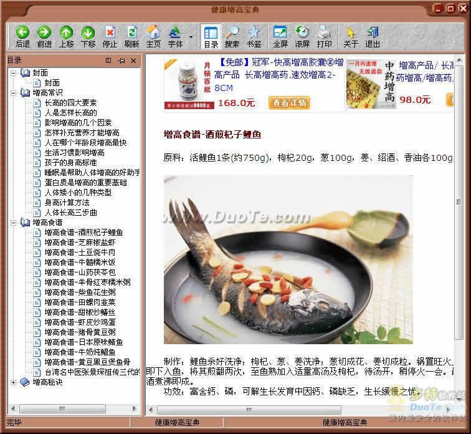
Task: Toggle auto-hide pin on 目录 panel
Action: coord(121,60)
